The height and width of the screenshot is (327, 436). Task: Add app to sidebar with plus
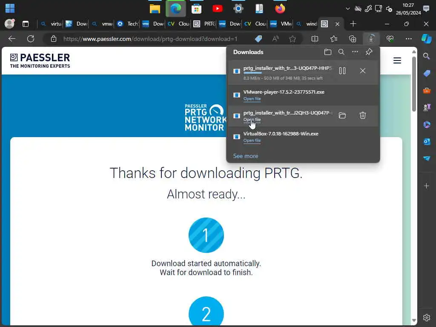click(x=427, y=186)
